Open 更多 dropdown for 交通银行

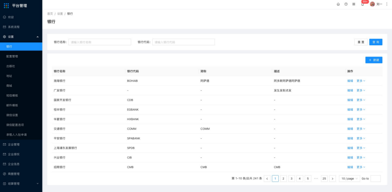click(361, 129)
